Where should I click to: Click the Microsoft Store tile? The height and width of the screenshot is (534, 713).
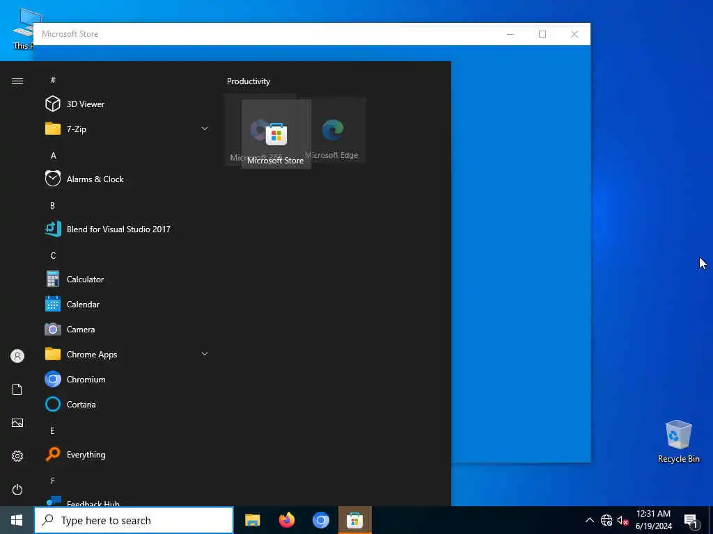tap(276, 134)
